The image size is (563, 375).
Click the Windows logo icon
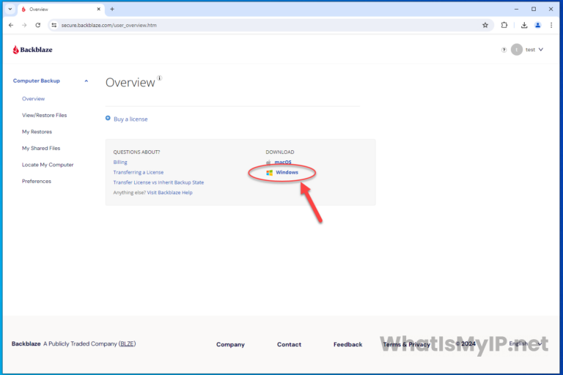click(x=269, y=173)
